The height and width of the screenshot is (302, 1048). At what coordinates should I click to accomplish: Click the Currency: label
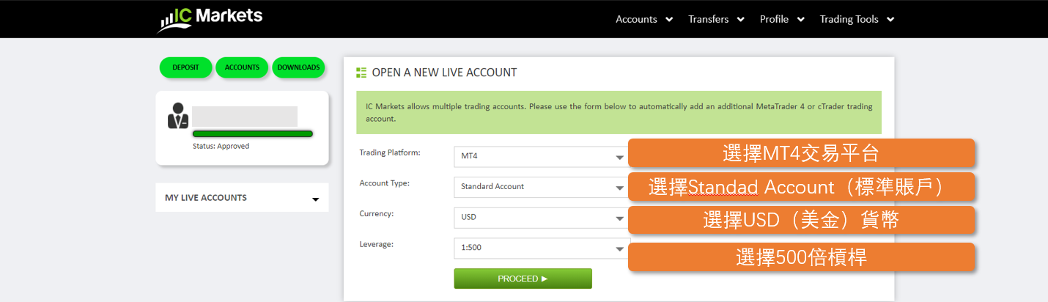(377, 214)
